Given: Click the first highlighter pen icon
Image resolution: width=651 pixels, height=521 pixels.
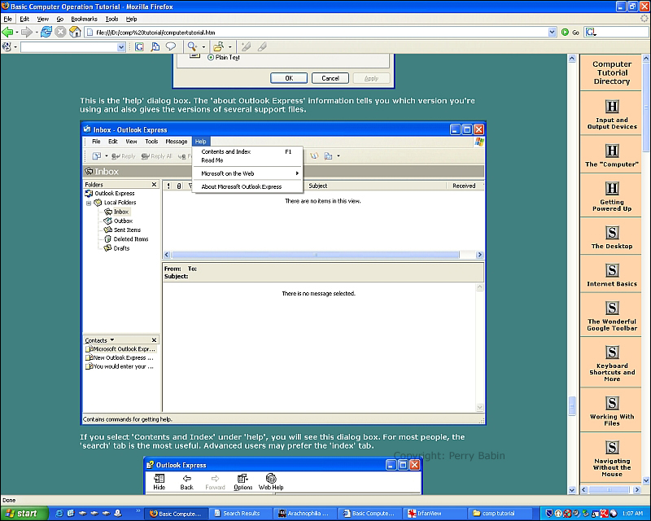Looking at the screenshot, I should click(x=246, y=47).
